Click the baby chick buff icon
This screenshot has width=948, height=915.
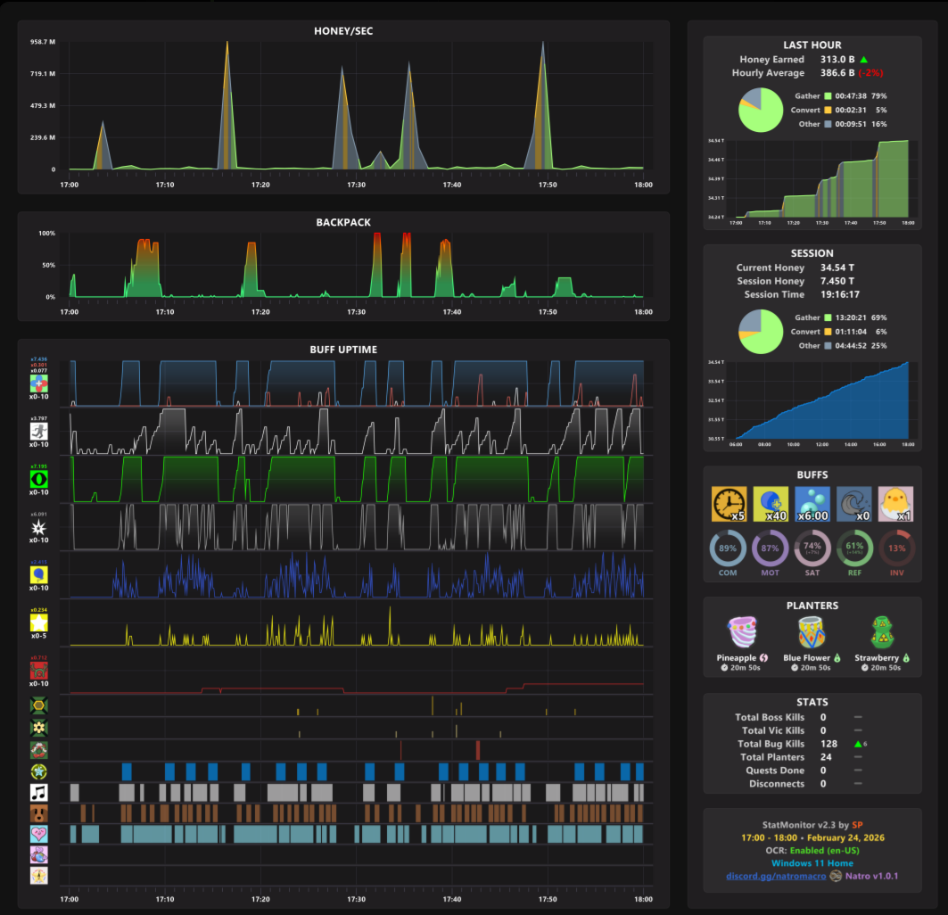pyautogui.click(x=895, y=504)
